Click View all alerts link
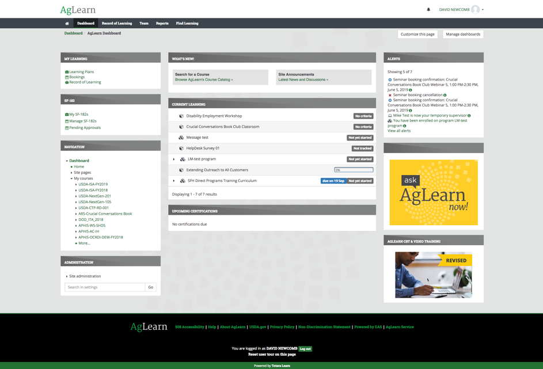This screenshot has width=543, height=369. pyautogui.click(x=399, y=131)
